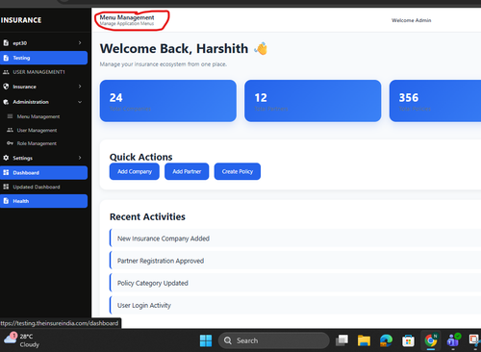Open File Explorer from the taskbar
The image size is (481, 352).
tap(364, 340)
